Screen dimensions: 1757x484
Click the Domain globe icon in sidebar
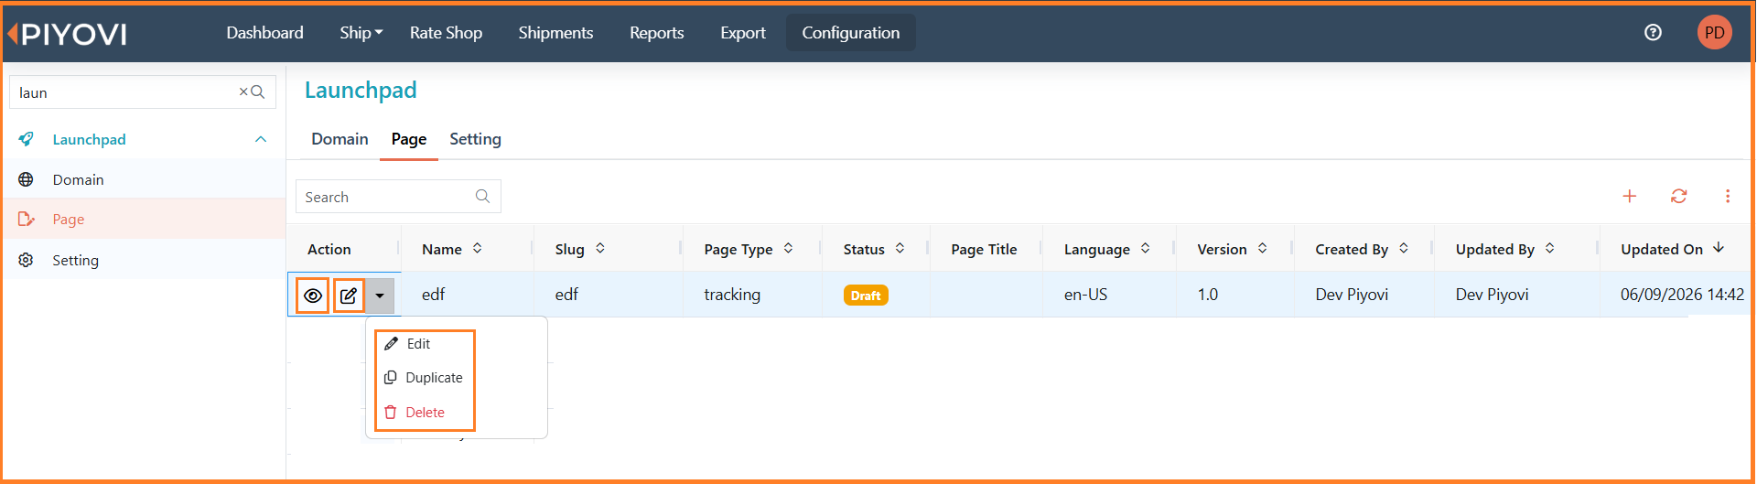click(x=26, y=179)
